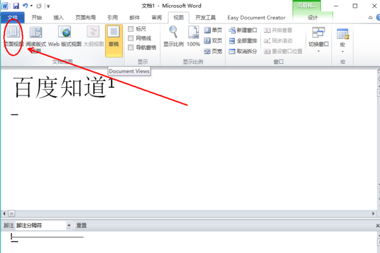Click the Save icon in Quick Access Toolbar
The height and width of the screenshot is (253, 380).
[x=16, y=6]
